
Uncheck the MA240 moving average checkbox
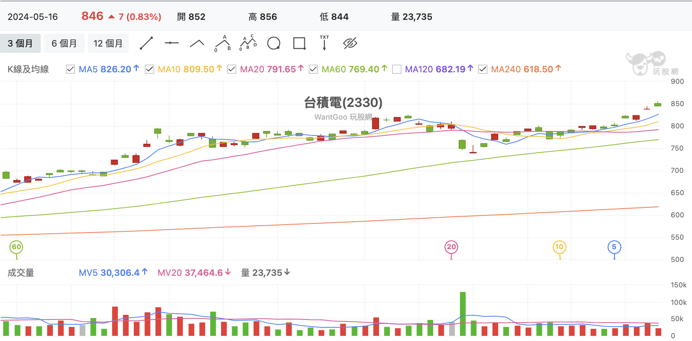pyautogui.click(x=483, y=69)
